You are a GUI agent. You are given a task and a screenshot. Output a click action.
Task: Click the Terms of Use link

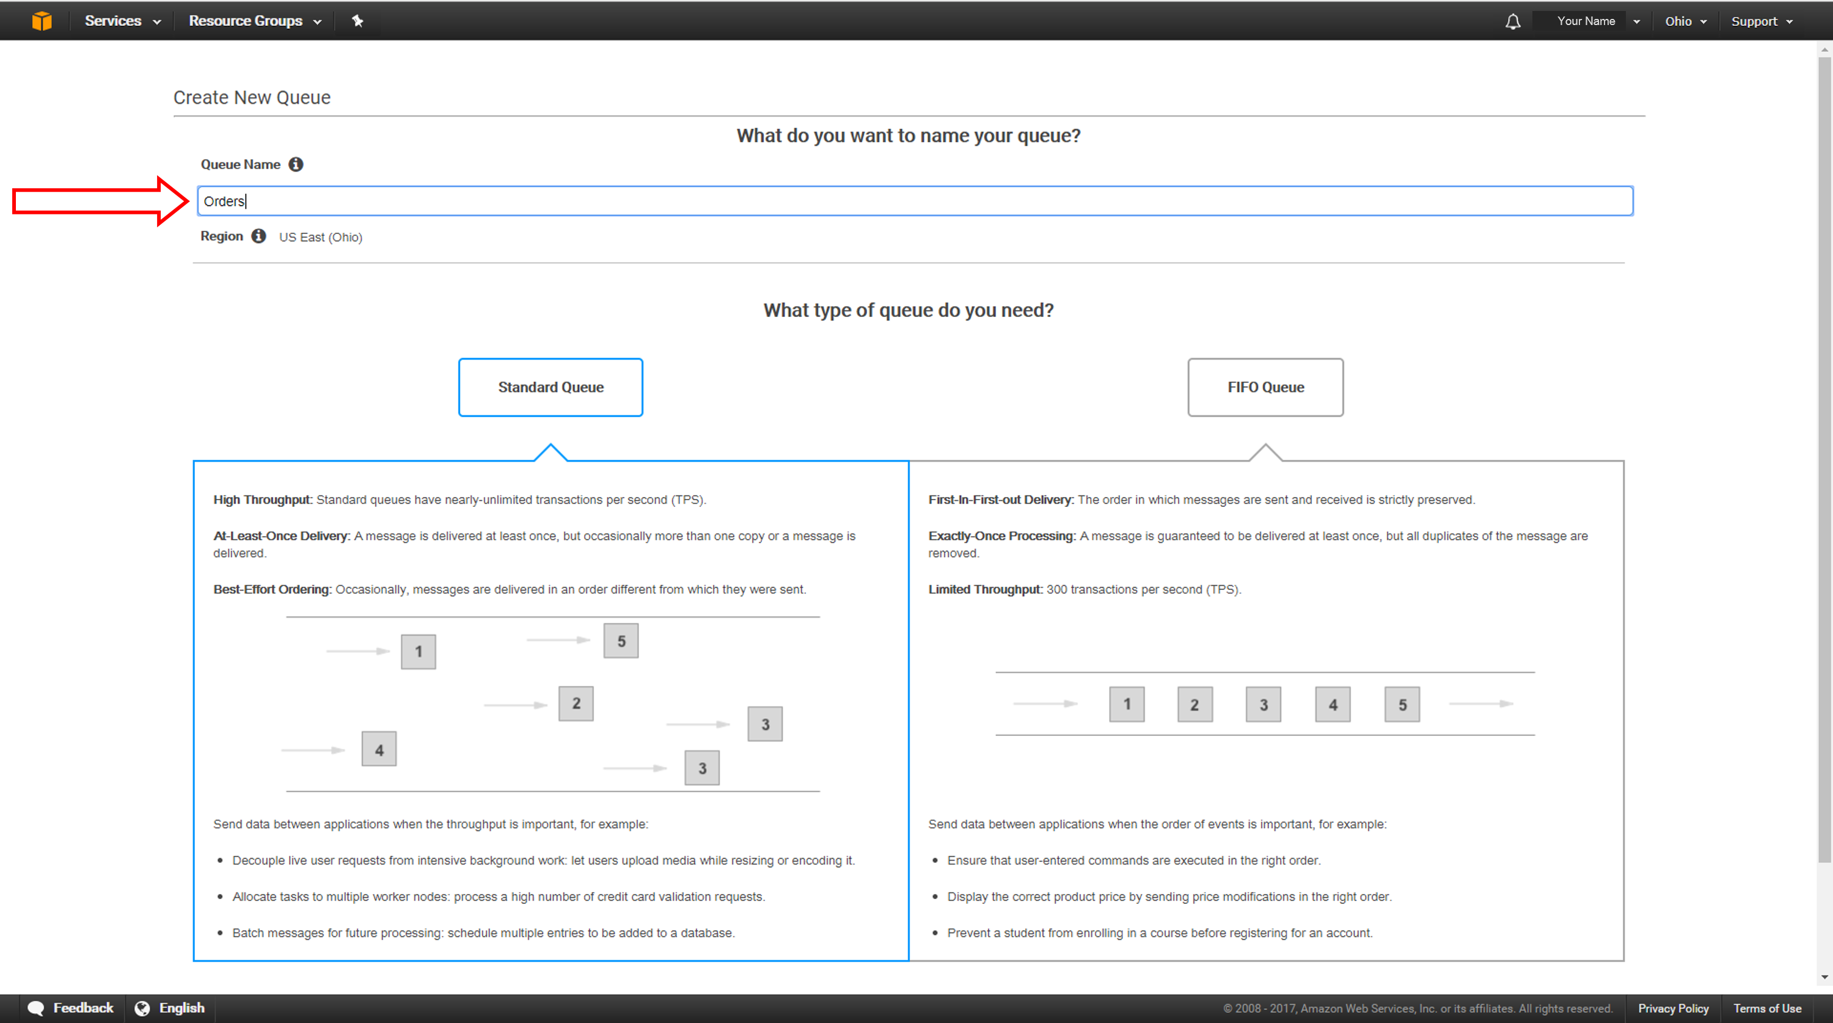click(1769, 1008)
